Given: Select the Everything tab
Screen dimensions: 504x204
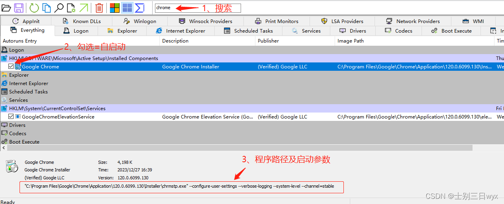Looking at the screenshot, I should (27, 30).
